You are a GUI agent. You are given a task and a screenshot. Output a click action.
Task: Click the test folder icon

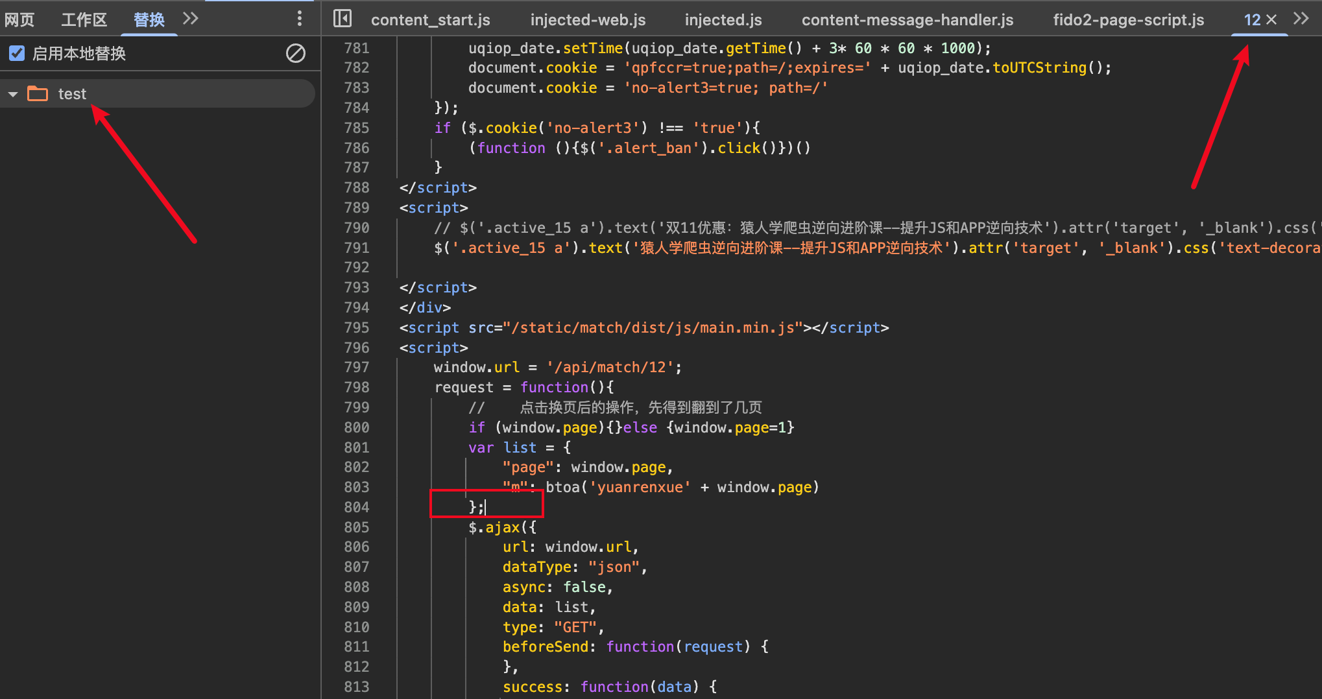point(38,94)
